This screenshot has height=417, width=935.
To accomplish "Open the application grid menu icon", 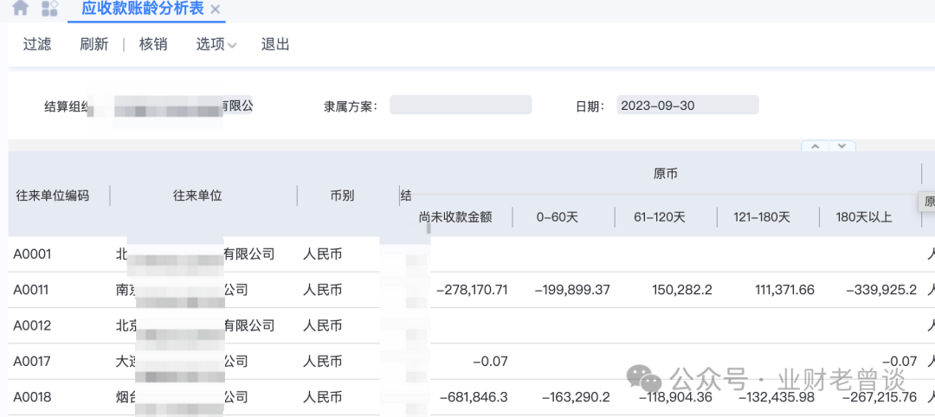I will click(x=49, y=9).
